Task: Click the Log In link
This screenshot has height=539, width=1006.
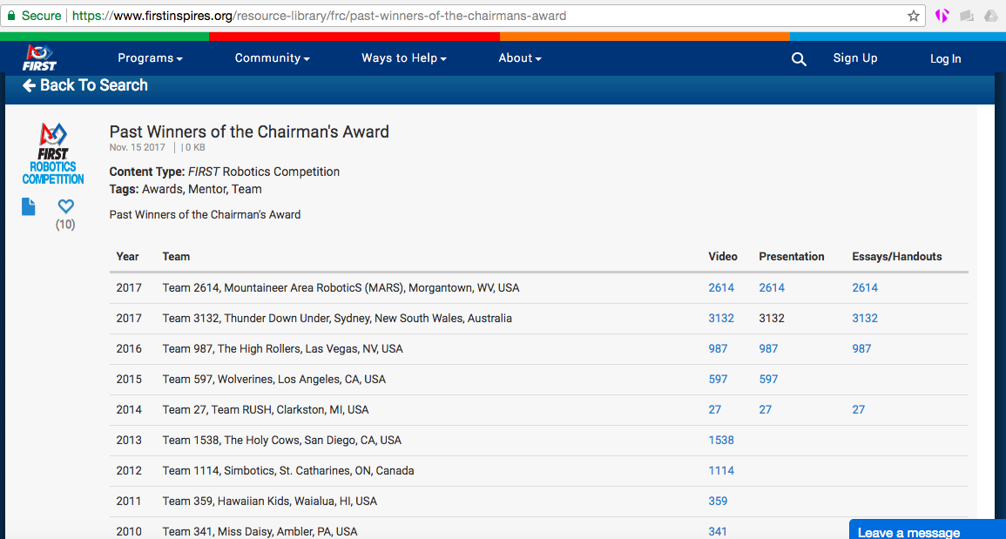Action: (946, 59)
